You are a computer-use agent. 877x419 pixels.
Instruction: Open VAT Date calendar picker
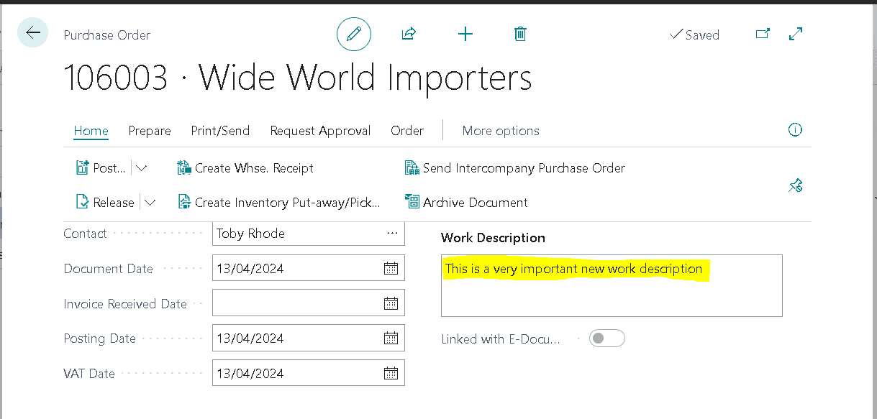click(391, 373)
